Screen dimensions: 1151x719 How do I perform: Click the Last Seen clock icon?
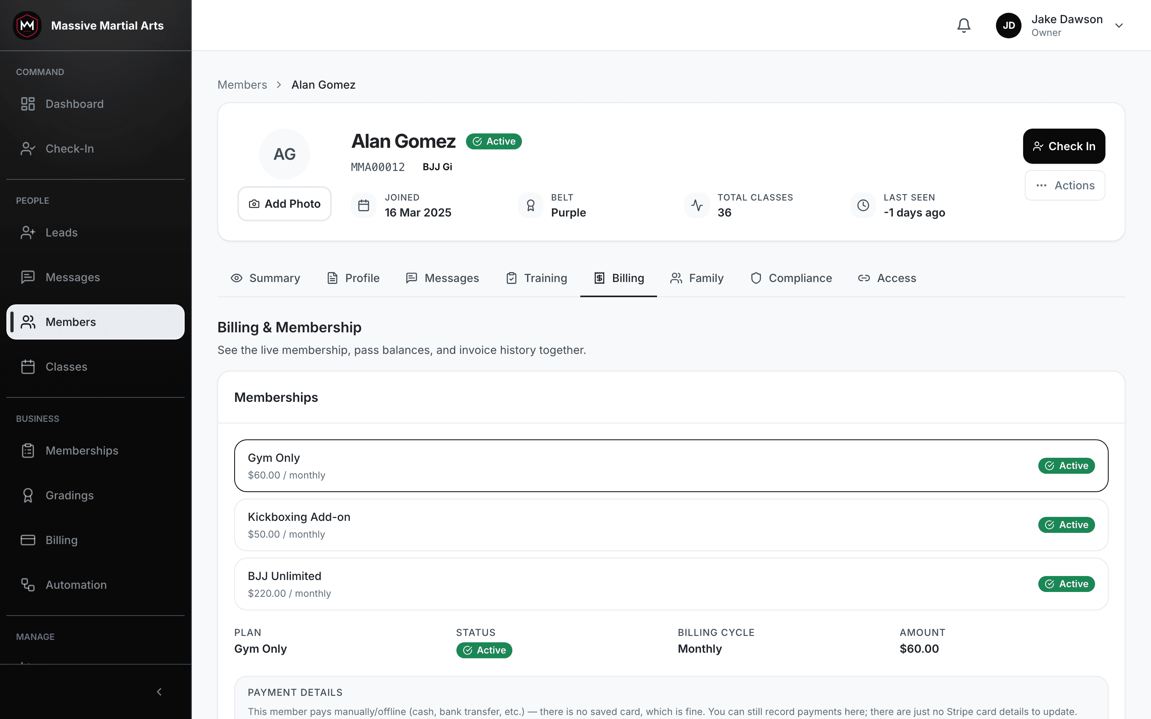(863, 205)
